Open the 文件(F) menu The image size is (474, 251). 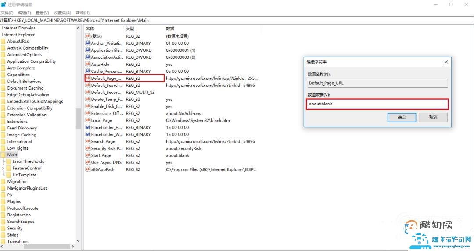(x=7, y=13)
